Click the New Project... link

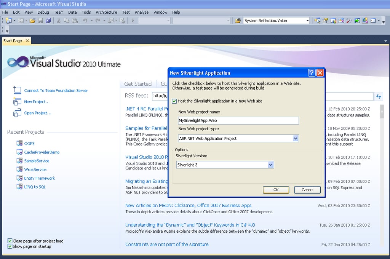coord(37,102)
